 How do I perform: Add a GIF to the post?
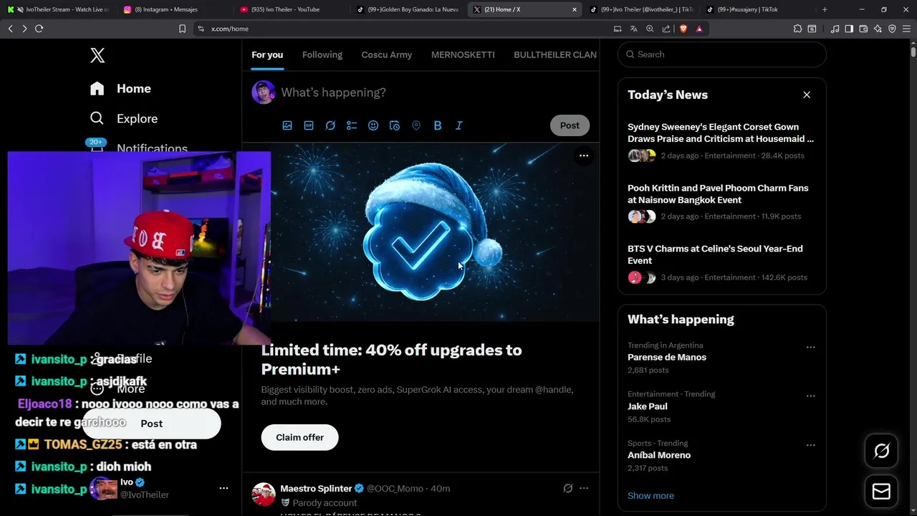(309, 125)
